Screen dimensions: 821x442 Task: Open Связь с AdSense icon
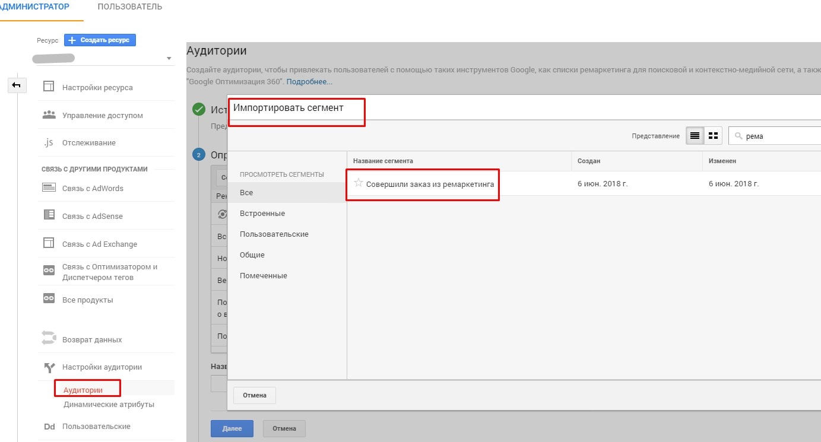49,216
